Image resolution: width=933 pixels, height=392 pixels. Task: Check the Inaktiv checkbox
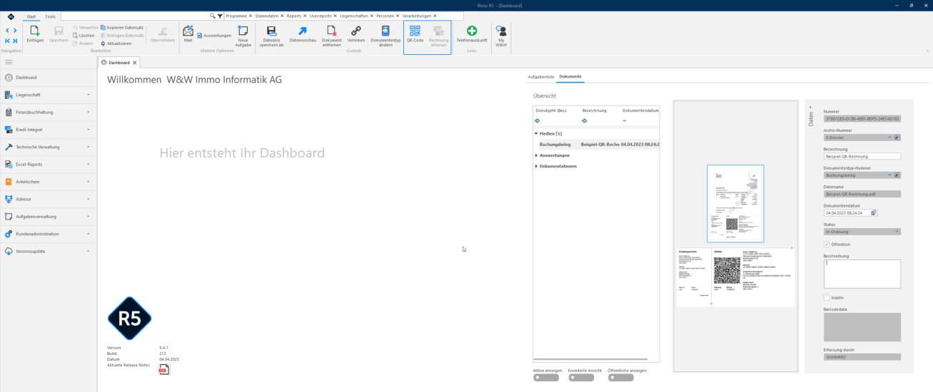(x=827, y=297)
